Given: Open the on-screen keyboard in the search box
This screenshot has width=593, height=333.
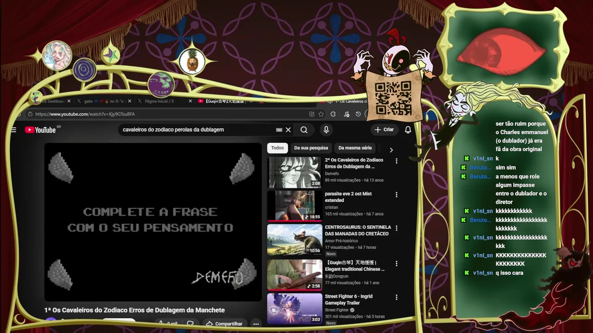Looking at the screenshot, I should (279, 130).
